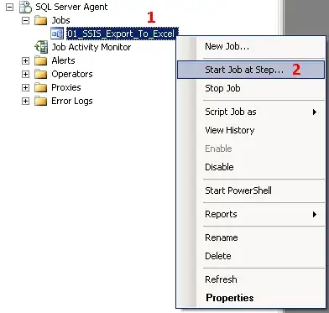
Task: Select Script Job as menu entry
Action: (x=251, y=112)
